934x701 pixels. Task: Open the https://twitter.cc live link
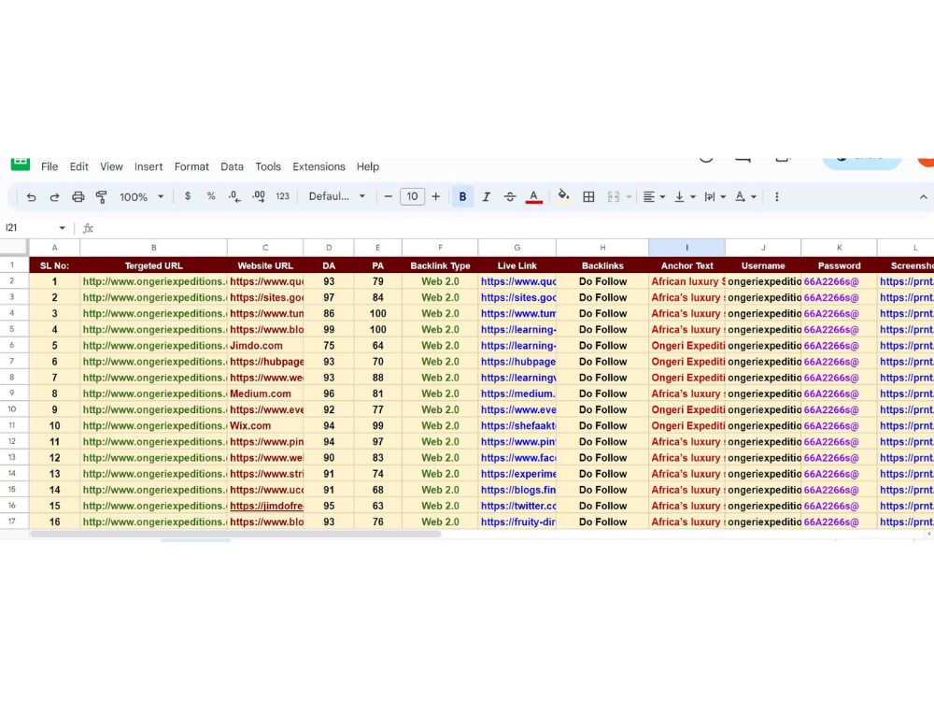pyautogui.click(x=518, y=506)
